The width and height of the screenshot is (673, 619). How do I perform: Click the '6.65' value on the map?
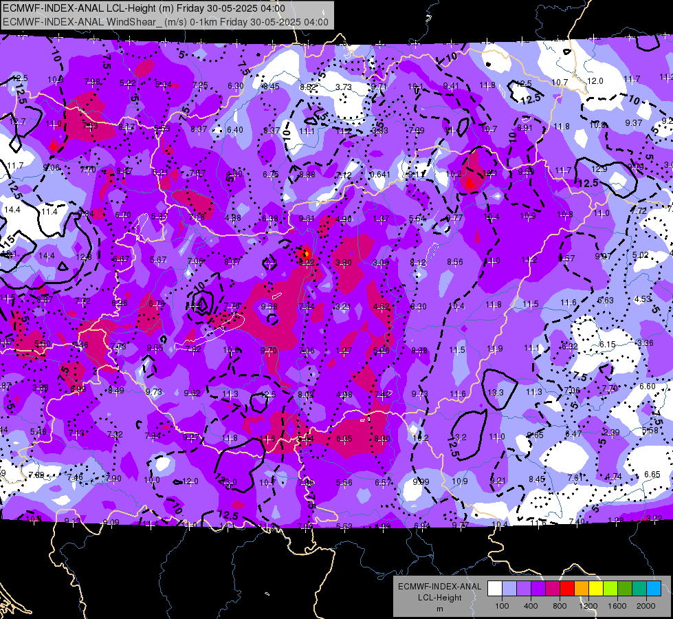652,475
